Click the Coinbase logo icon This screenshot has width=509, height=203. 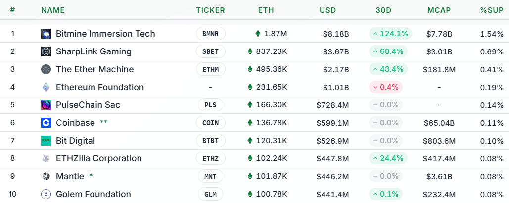pyautogui.click(x=46, y=123)
